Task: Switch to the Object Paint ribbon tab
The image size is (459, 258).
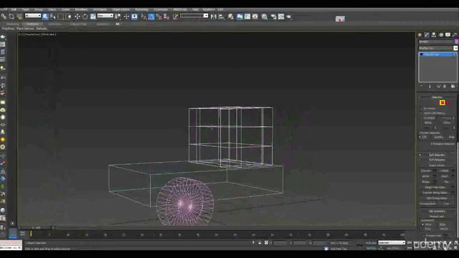Action: tap(78, 24)
